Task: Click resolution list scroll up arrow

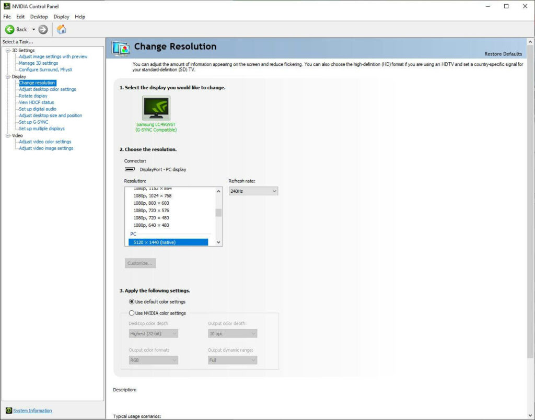Action: tap(218, 191)
